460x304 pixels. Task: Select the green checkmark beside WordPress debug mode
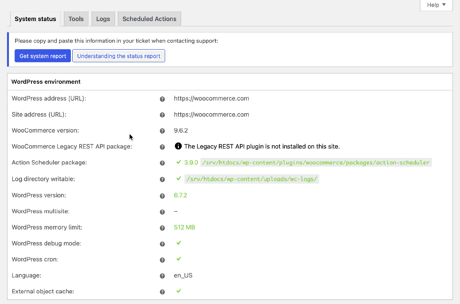pos(178,243)
